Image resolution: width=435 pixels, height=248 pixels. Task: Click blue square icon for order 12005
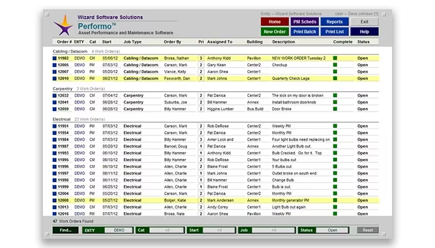pyautogui.click(x=55, y=65)
